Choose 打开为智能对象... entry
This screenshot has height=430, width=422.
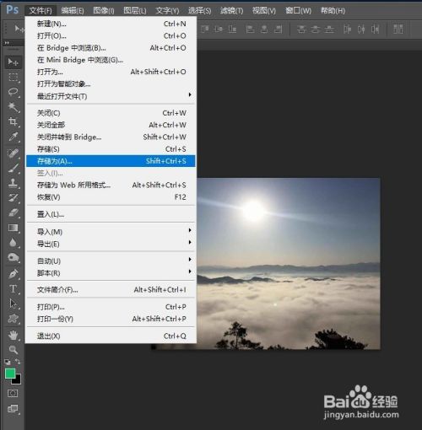point(111,84)
